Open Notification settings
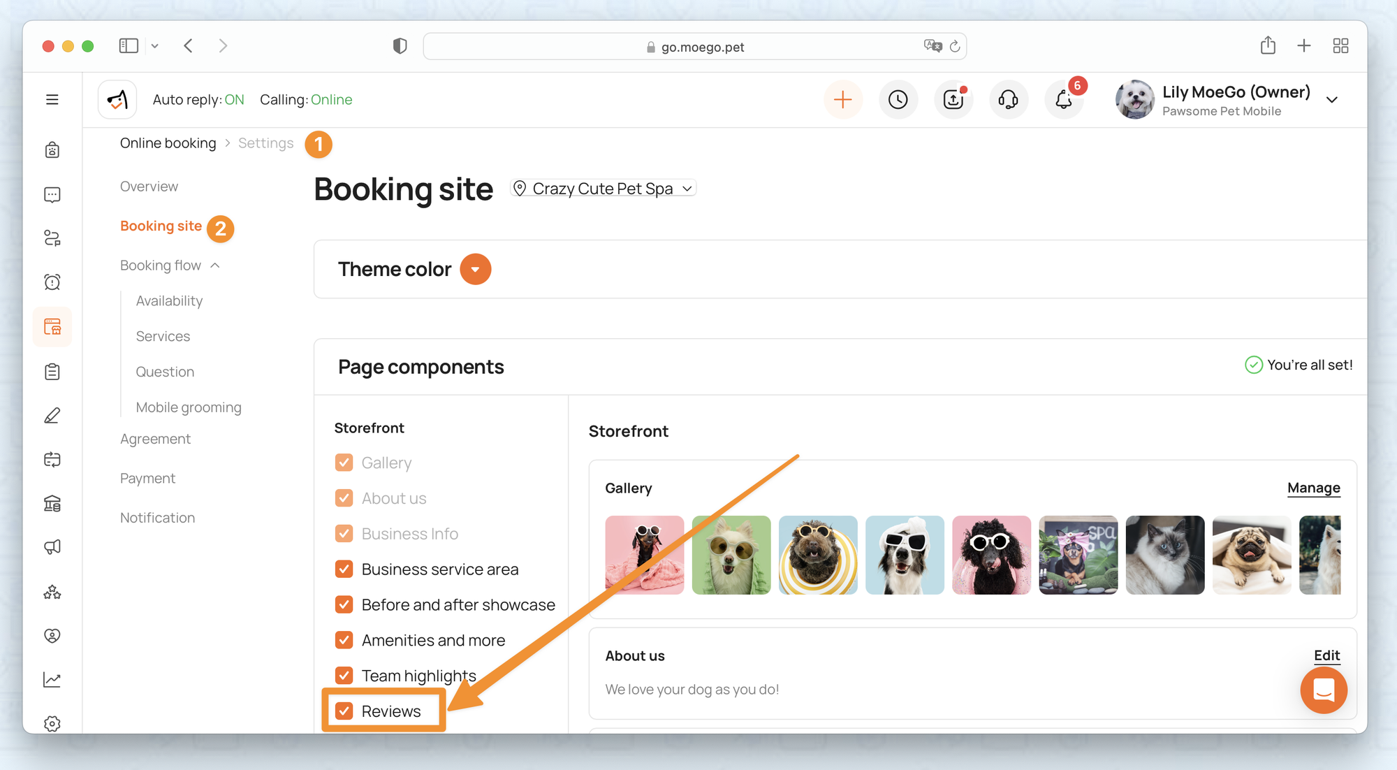Image resolution: width=1397 pixels, height=770 pixels. [157, 518]
